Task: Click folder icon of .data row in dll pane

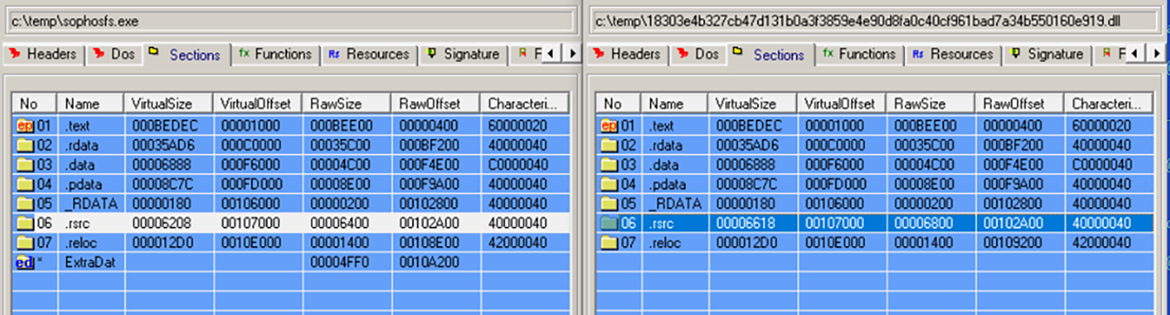Action: pos(609,164)
